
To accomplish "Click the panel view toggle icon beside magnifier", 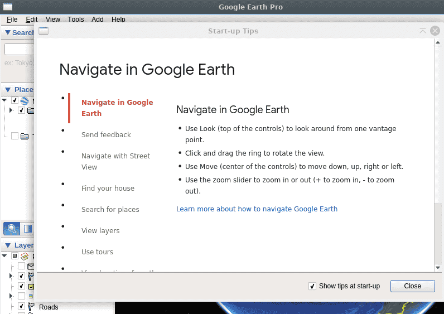I will (28, 229).
